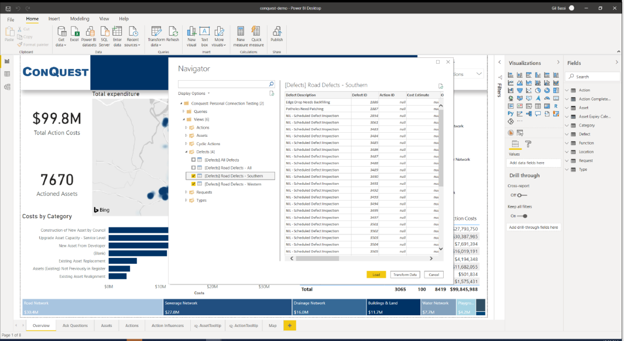Expand the Filters pane
The image size is (624, 341).
click(500, 63)
